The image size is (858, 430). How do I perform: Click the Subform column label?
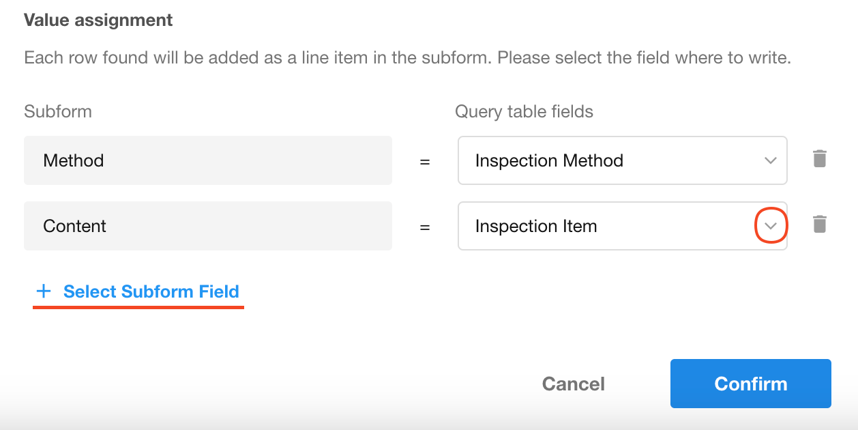click(x=57, y=111)
